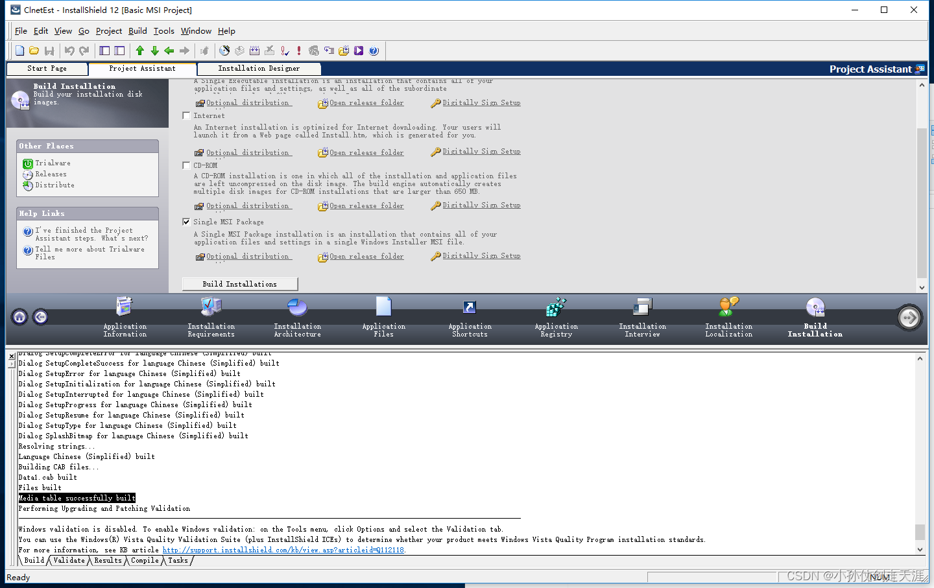Click the scroll-down arrow of the output pane
Viewport: 934px width, 588px height.
tap(920, 548)
